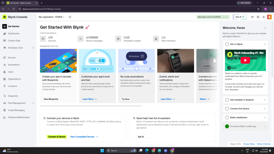Expand Build a dashboard chevron
Image resolution: width=274 pixels, height=154 pixels.
[x=265, y=118]
